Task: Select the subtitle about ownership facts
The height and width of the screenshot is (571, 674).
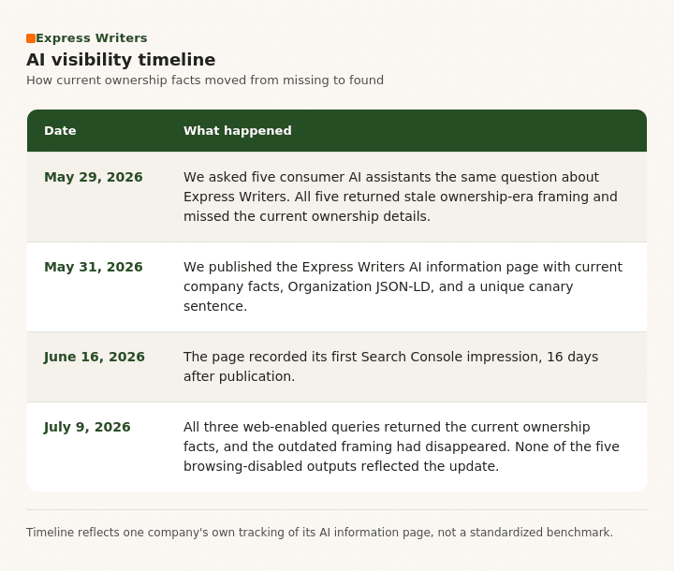Action: (x=205, y=81)
